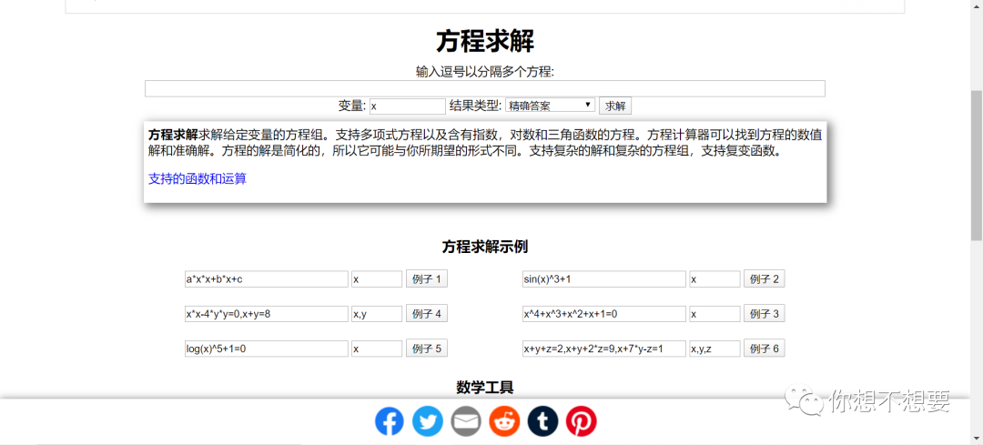The height and width of the screenshot is (445, 983).
Task: Share page by email icon
Action: click(x=466, y=421)
